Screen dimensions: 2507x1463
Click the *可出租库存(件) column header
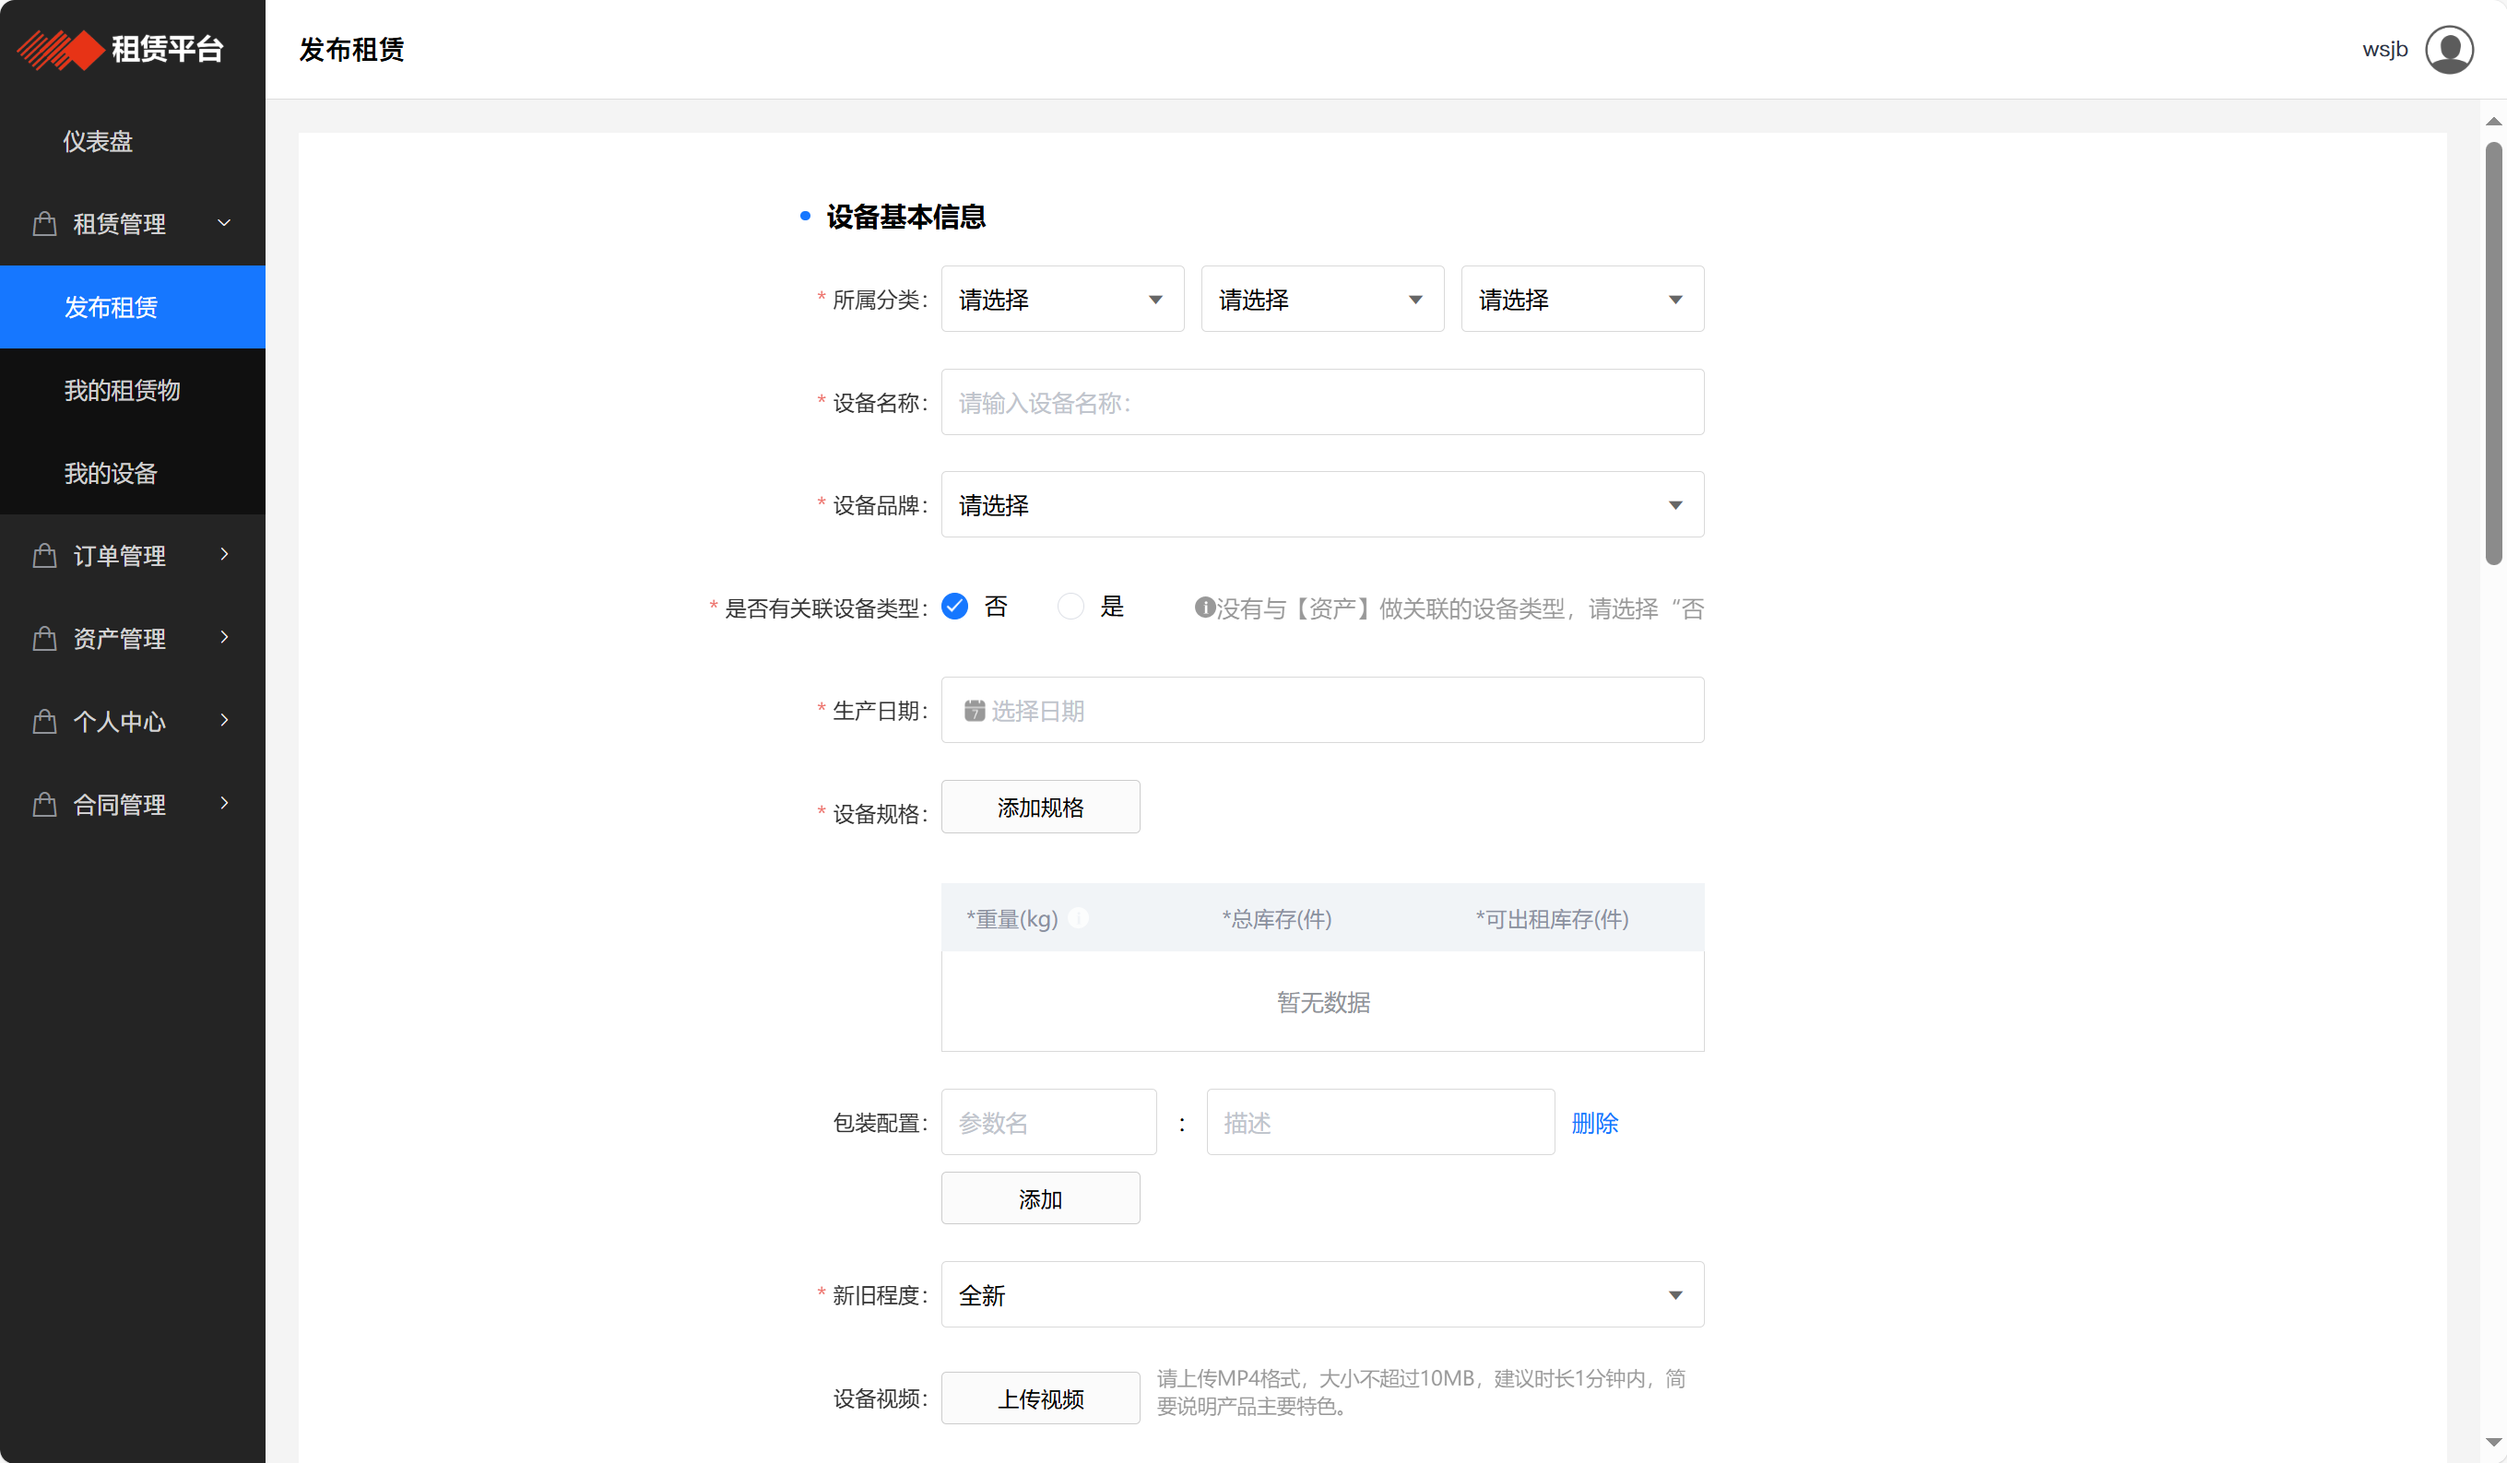[x=1552, y=919]
